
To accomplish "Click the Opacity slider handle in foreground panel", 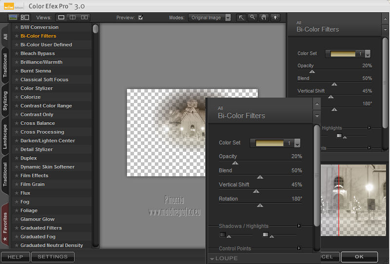I will (x=235, y=163).
